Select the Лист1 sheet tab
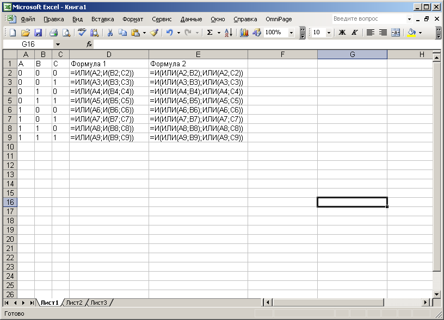This screenshot has height=320, width=444. point(50,303)
